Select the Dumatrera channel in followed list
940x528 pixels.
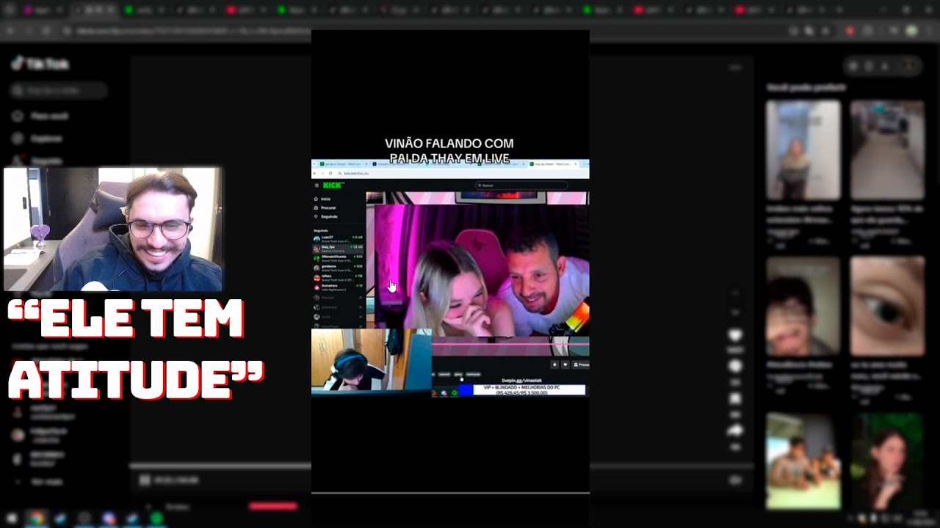coord(339,287)
